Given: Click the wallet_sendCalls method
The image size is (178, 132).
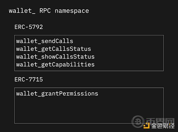Looking at the screenshot, I should click(45, 41).
